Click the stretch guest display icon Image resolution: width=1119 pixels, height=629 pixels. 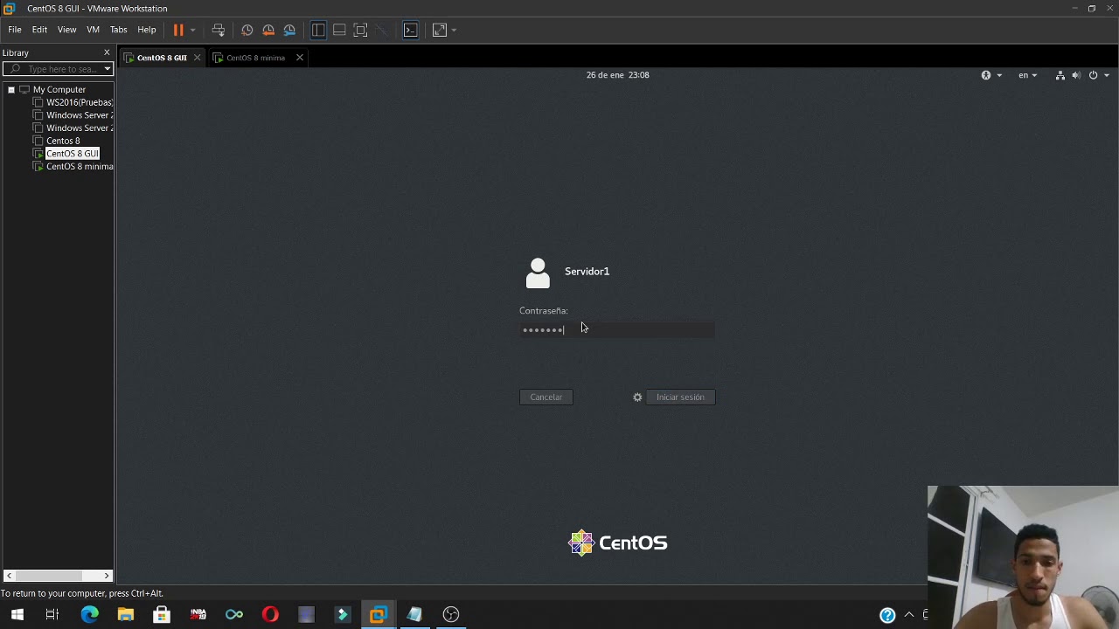[440, 30]
